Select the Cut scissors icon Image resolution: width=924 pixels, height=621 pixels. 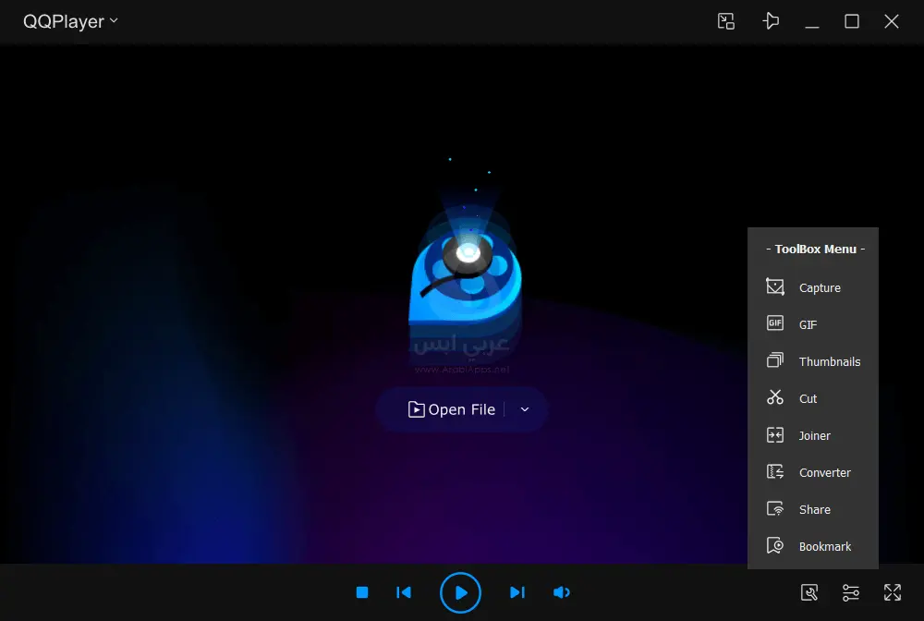[774, 397]
